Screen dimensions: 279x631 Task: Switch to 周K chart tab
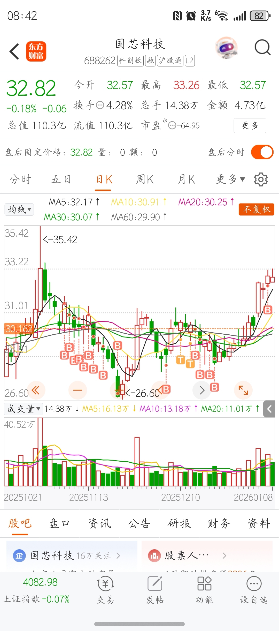pos(145,179)
